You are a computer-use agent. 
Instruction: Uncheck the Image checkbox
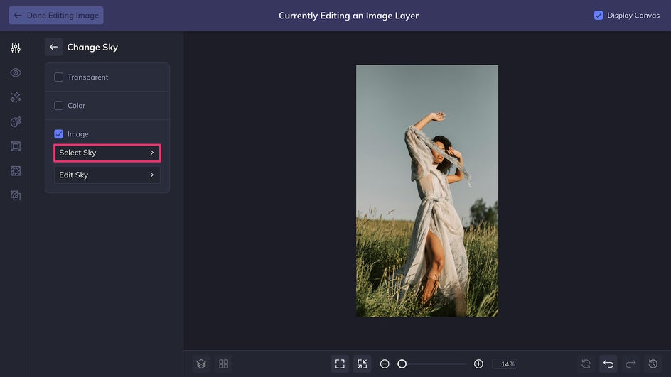[x=58, y=133]
